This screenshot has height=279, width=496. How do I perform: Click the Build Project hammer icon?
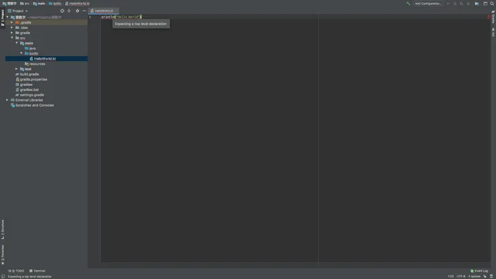(408, 3)
